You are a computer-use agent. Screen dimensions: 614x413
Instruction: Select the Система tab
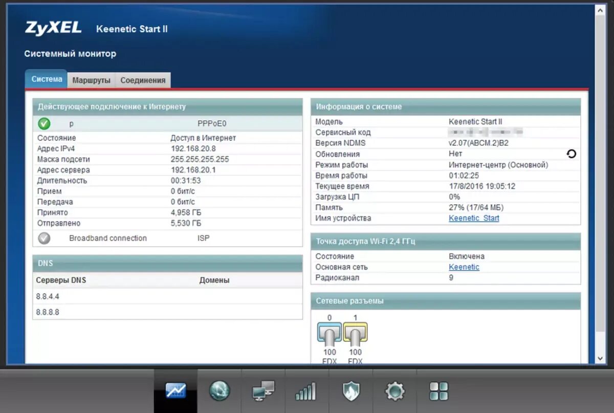(x=47, y=79)
